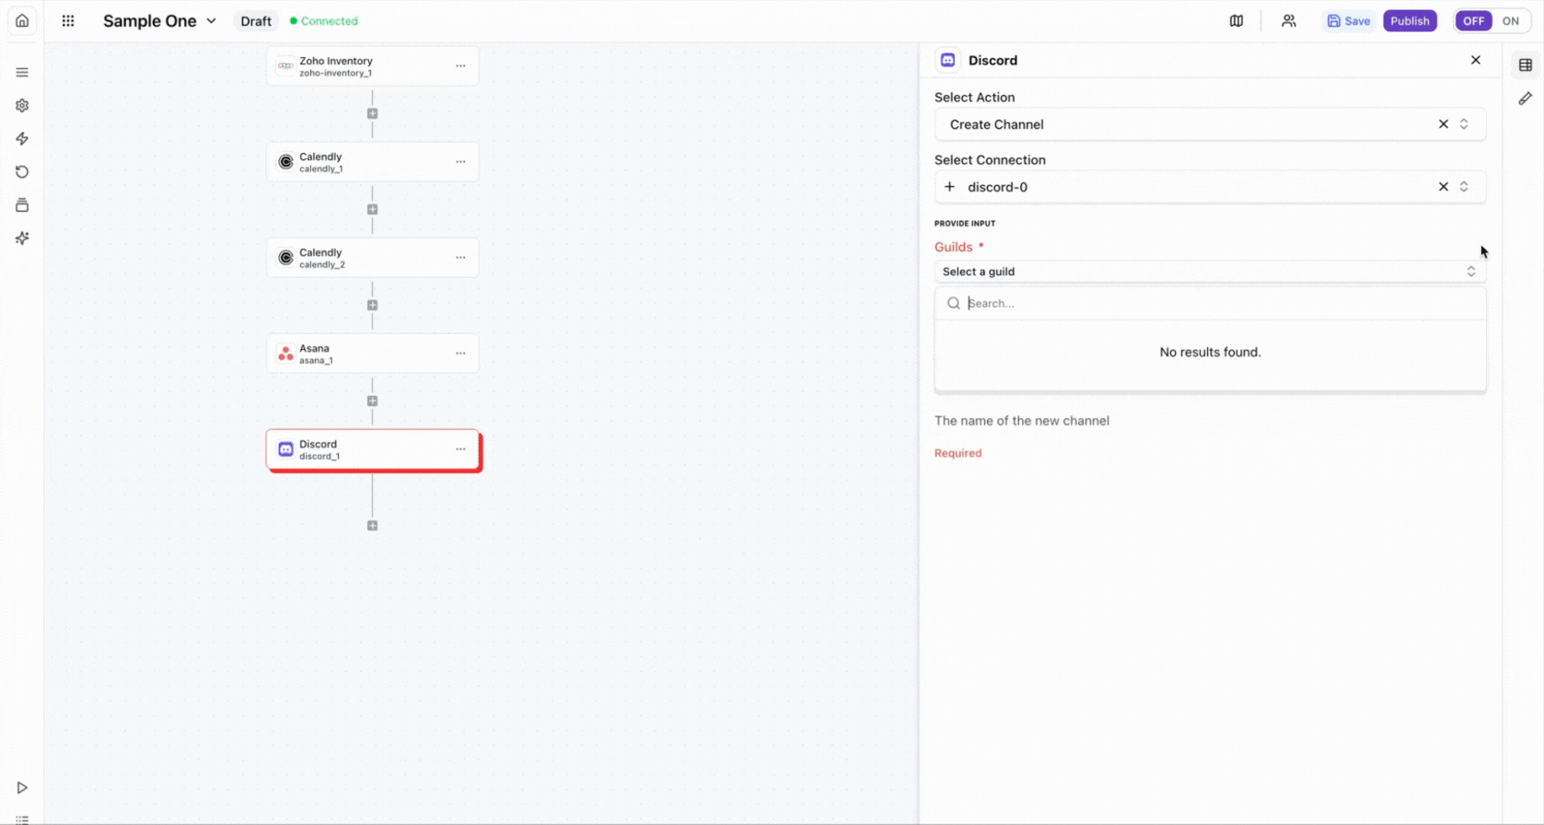Close the Discord panel
Image resolution: width=1544 pixels, height=825 pixels.
[x=1476, y=60]
